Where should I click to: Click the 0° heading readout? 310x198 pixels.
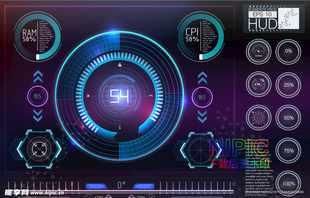[x=121, y=185]
